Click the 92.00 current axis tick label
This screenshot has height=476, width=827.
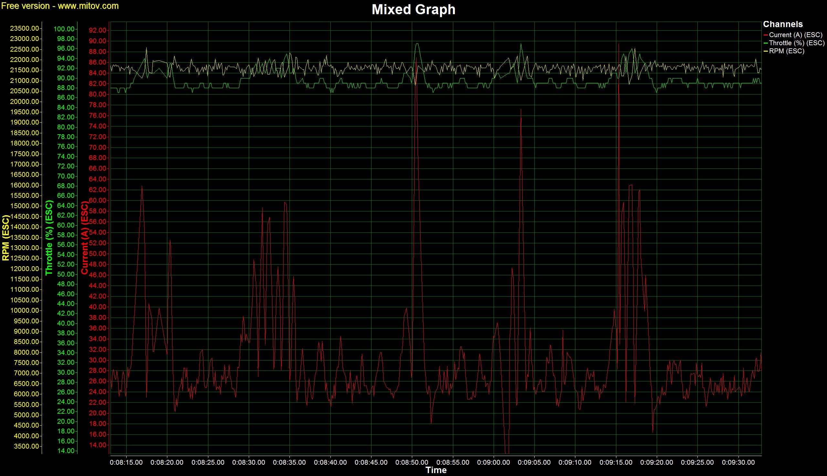click(x=98, y=30)
